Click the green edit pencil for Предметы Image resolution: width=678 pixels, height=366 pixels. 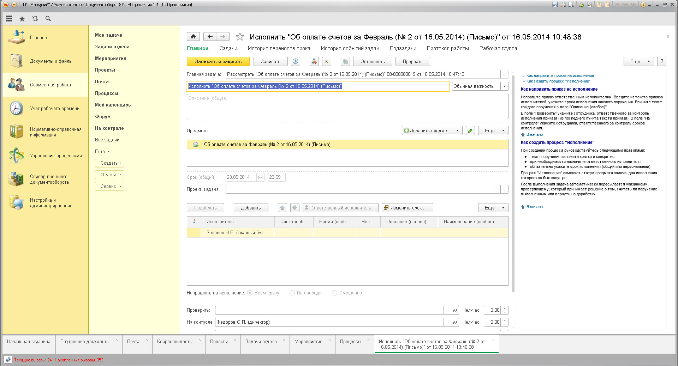(470, 130)
